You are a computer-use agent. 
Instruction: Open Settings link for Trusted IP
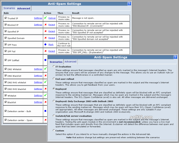(38, 18)
